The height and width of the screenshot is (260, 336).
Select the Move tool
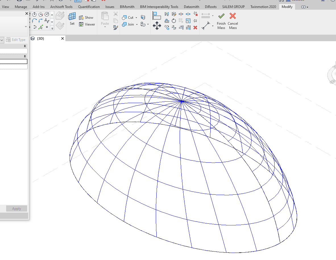pyautogui.click(x=157, y=26)
